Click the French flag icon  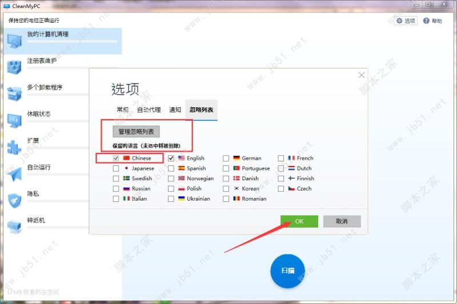(x=291, y=158)
